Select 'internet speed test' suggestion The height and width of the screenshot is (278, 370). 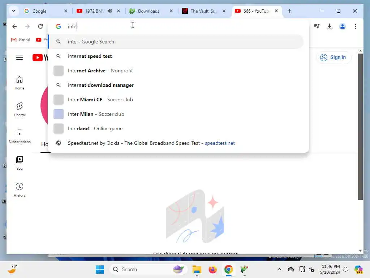click(x=176, y=56)
